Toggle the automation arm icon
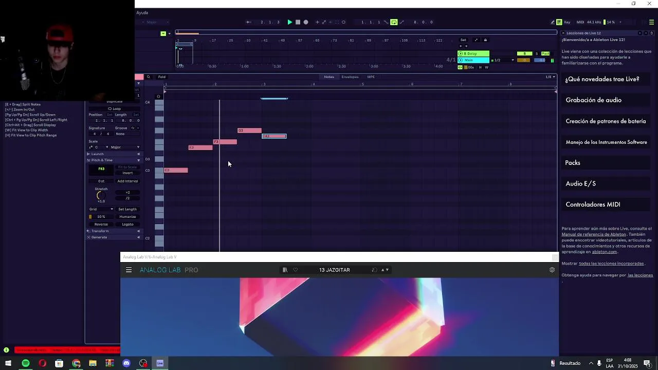Viewport: 658px width, 370px height. point(324,22)
